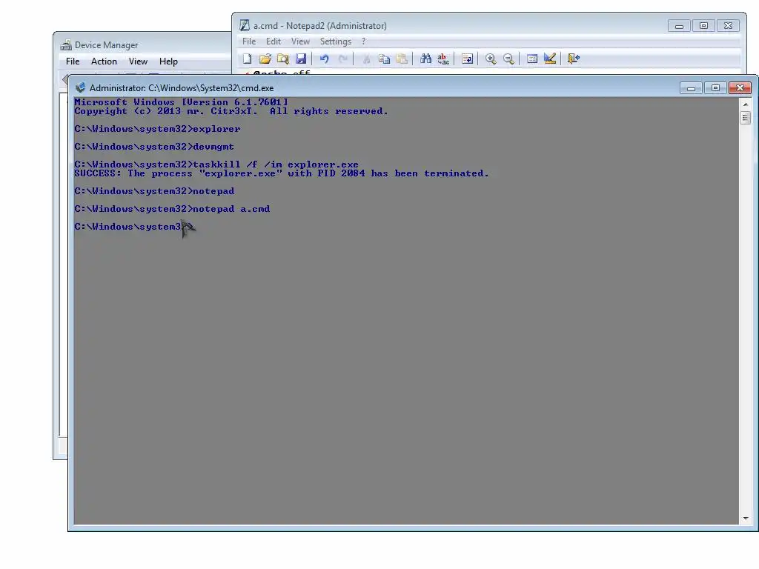Click the Notepad2 title bar app icon
759x569 pixels.
[245, 25]
